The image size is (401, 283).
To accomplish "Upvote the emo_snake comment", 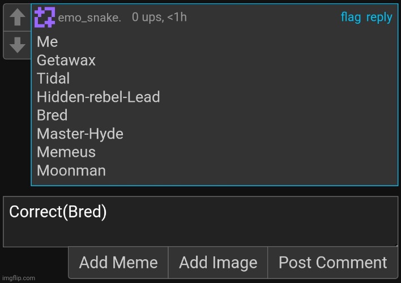I will [17, 18].
